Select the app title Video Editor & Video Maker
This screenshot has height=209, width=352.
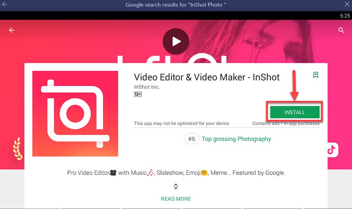(207, 77)
